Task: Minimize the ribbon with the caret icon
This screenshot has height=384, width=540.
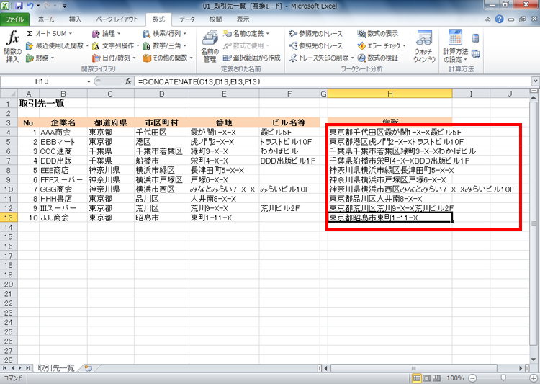Action: [x=488, y=19]
